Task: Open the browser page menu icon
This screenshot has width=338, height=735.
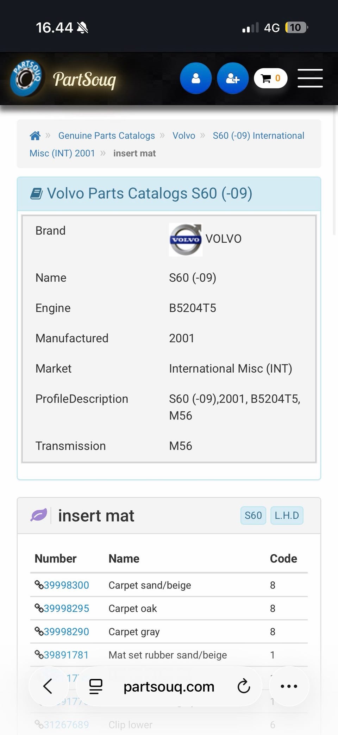Action: [96, 686]
